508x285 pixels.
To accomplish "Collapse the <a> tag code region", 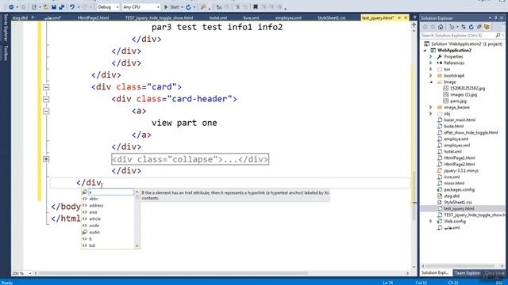I will click(x=46, y=111).
